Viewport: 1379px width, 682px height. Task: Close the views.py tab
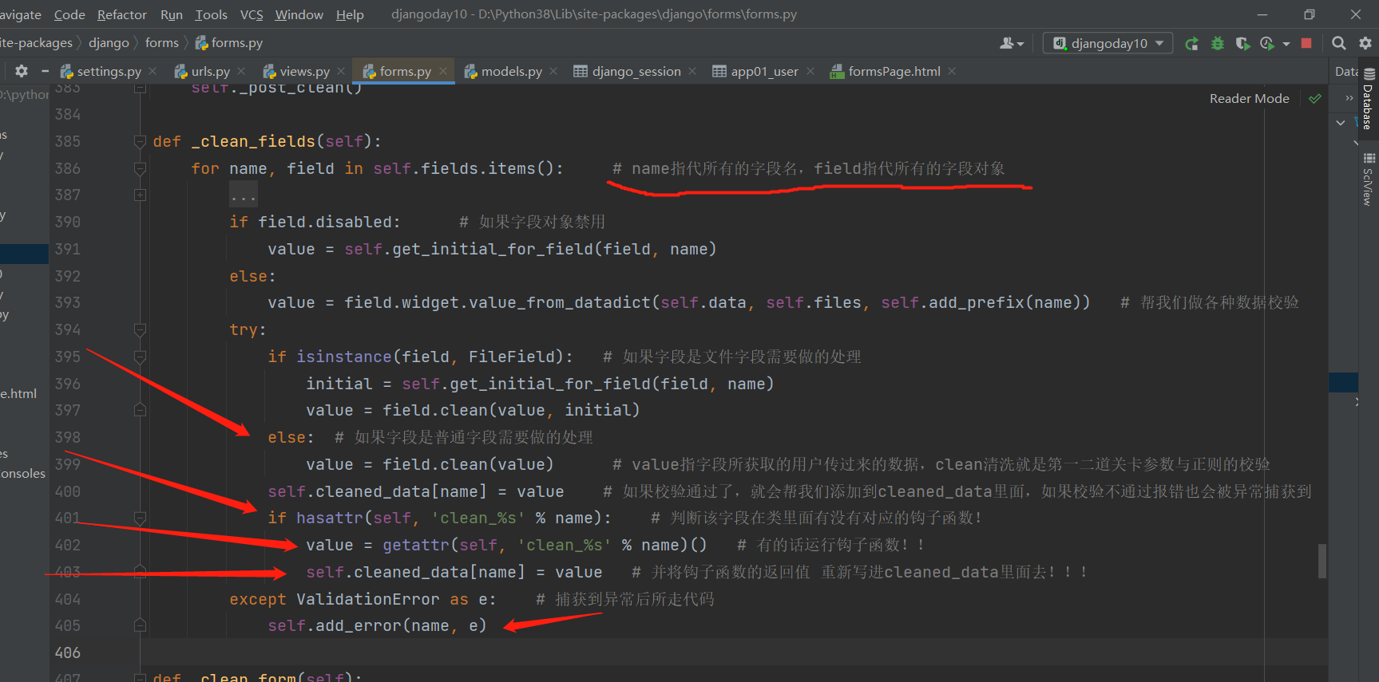tap(341, 71)
